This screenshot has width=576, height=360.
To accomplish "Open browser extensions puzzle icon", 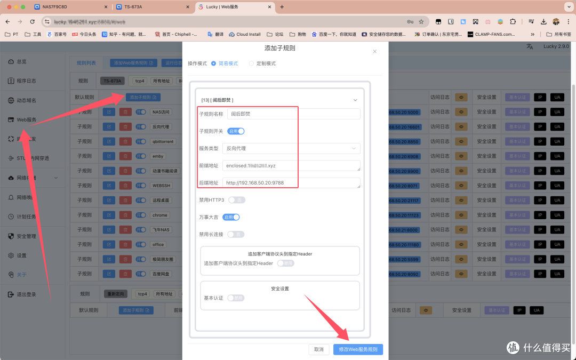I will (513, 22).
